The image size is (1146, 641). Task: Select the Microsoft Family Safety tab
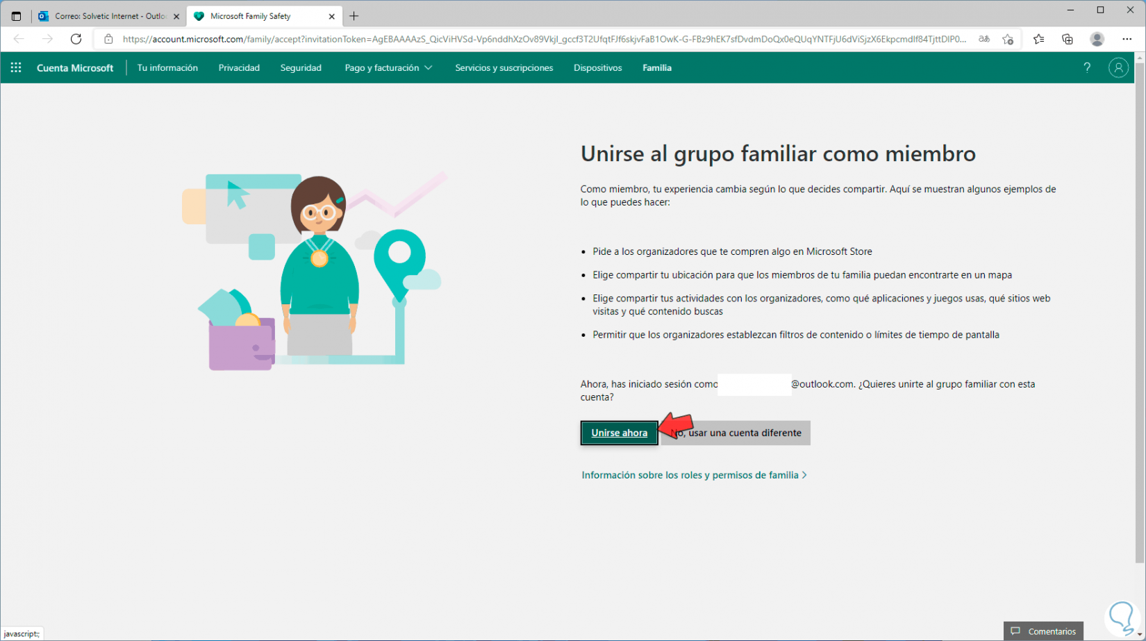pyautogui.click(x=264, y=16)
